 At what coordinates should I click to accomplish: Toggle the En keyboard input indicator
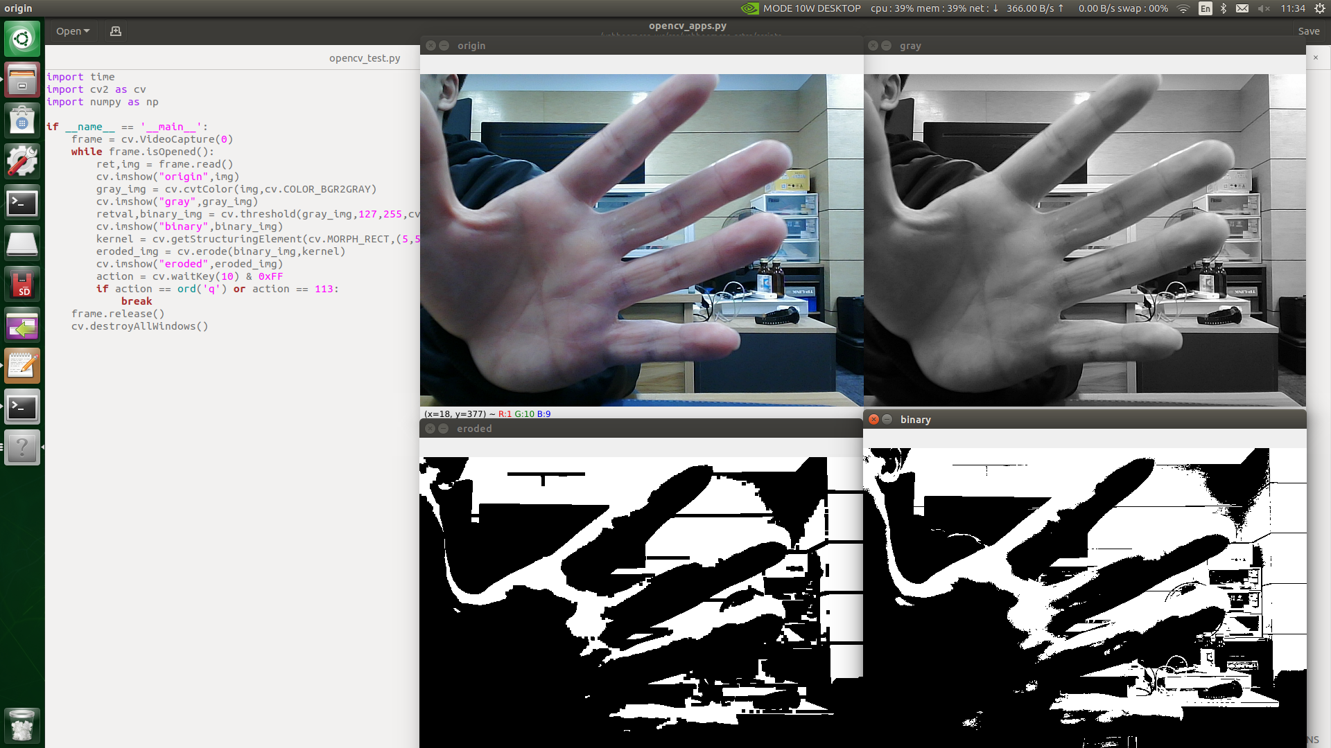coord(1206,8)
